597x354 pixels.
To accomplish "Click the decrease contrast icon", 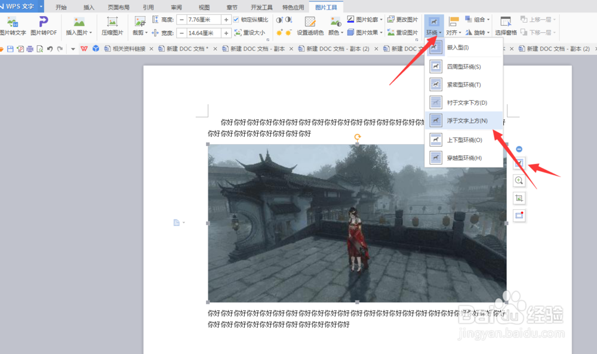I will pos(288,20).
